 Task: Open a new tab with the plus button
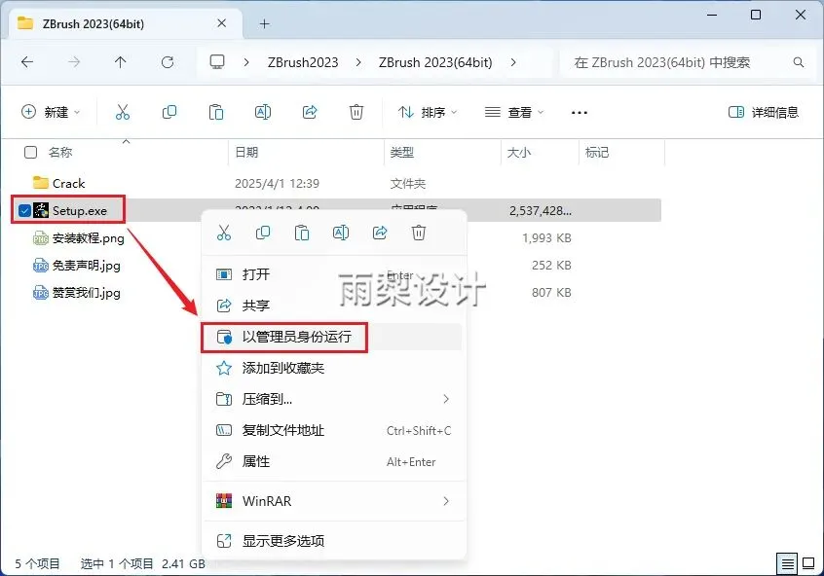(264, 23)
